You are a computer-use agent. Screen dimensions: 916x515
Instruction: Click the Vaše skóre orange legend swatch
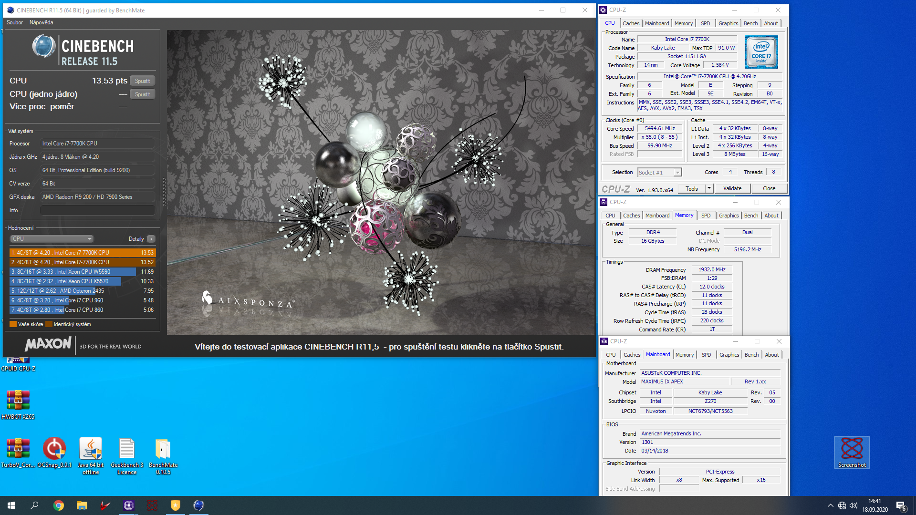click(13, 324)
